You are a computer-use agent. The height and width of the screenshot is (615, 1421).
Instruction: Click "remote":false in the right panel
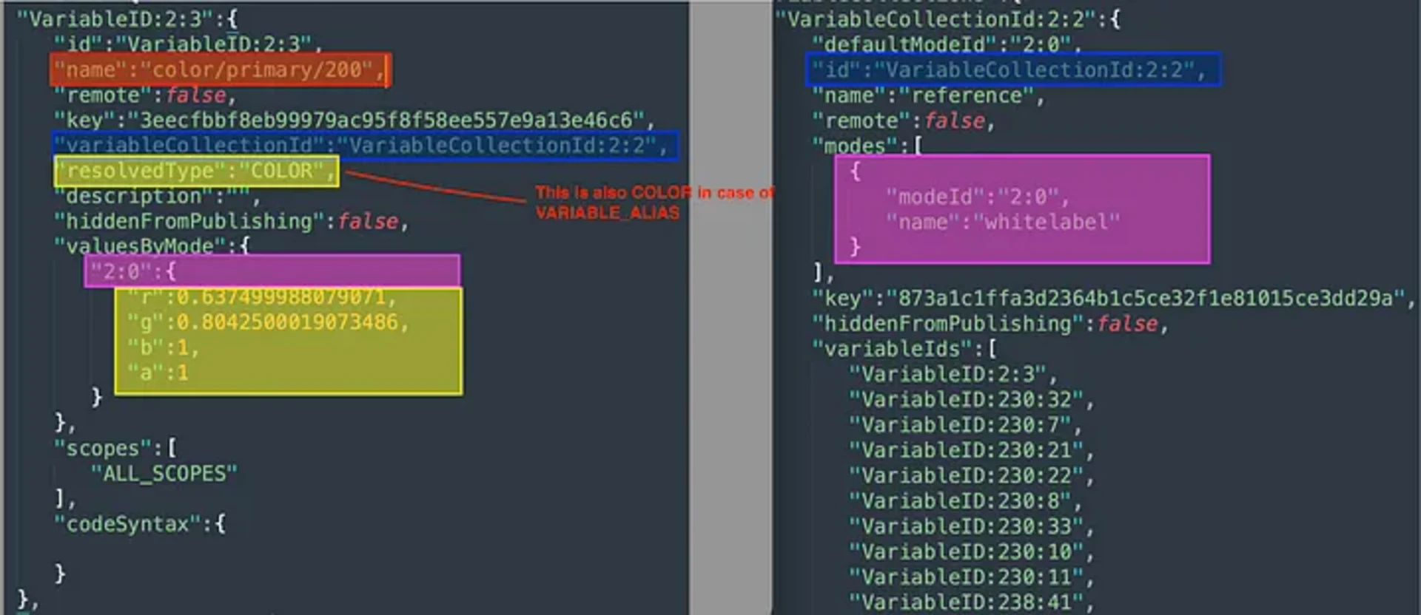(904, 120)
